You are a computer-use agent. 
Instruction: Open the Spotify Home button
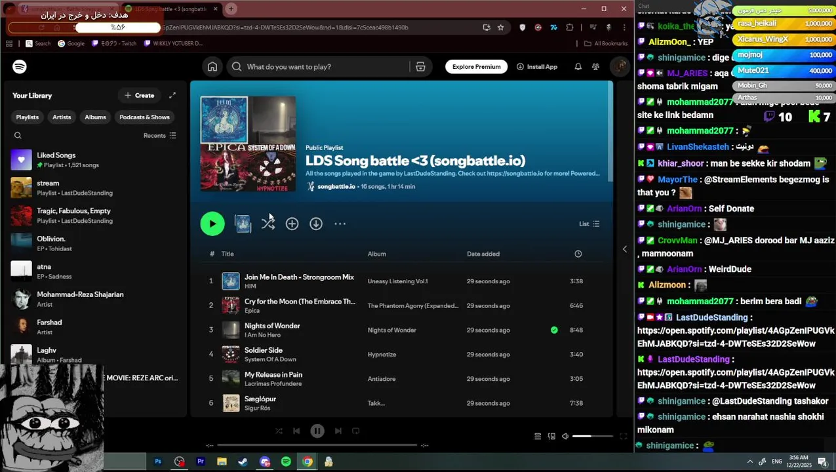click(x=212, y=66)
